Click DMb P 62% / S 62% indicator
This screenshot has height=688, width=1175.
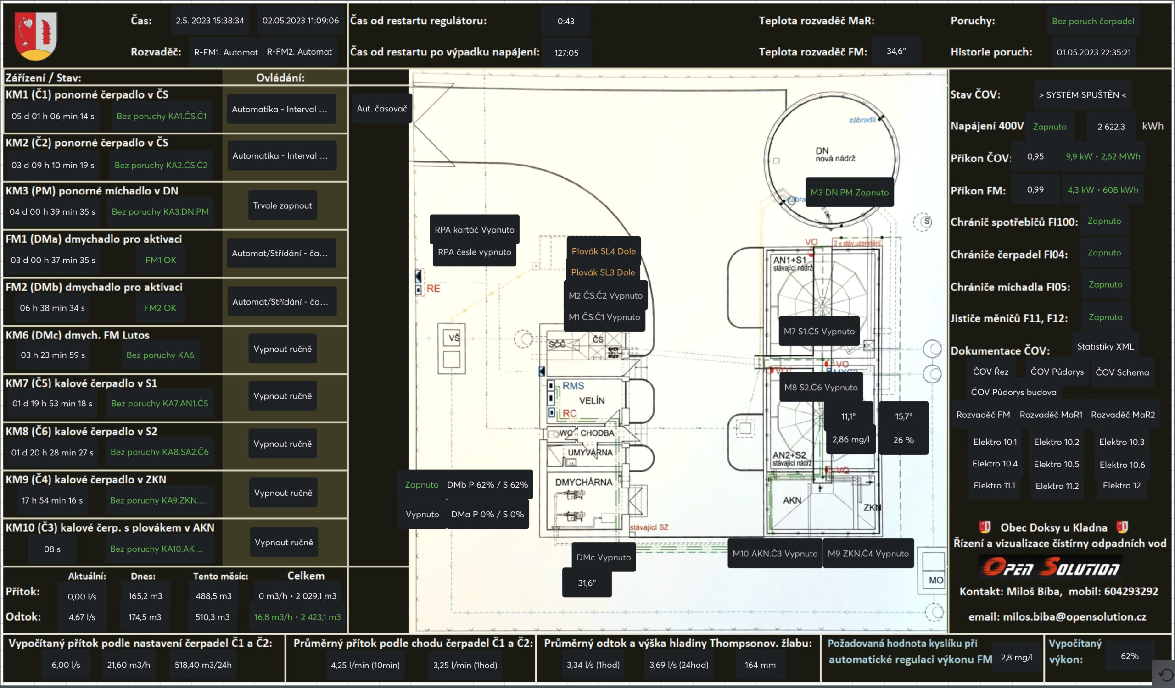point(487,484)
